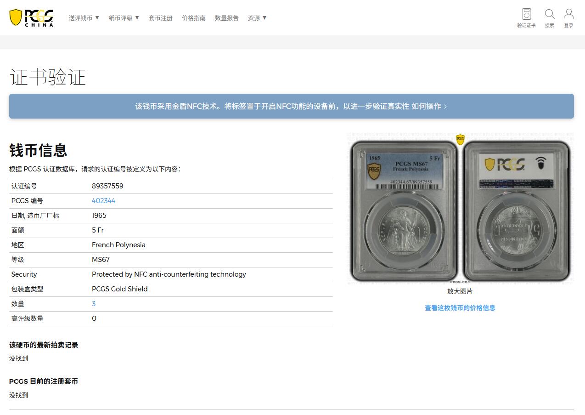Image resolution: width=585 pixels, height=415 pixels.
Task: Expand the 纸币评级 dropdown menu
Action: [x=124, y=18]
